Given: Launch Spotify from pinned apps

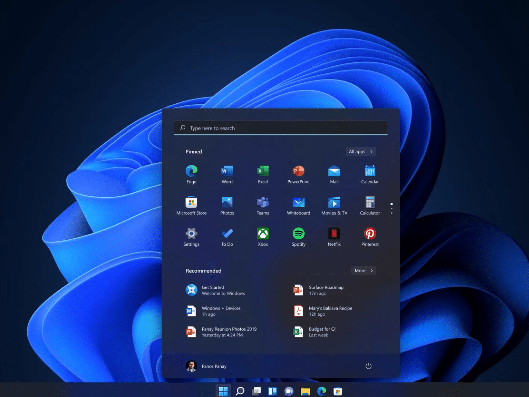Looking at the screenshot, I should tap(298, 237).
